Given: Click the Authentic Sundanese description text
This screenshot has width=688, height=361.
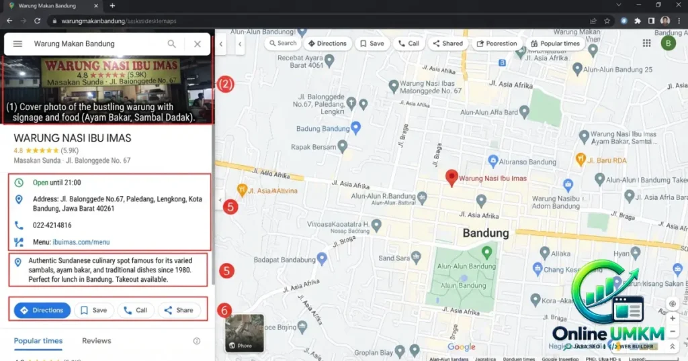Looking at the screenshot, I should click(x=110, y=270).
